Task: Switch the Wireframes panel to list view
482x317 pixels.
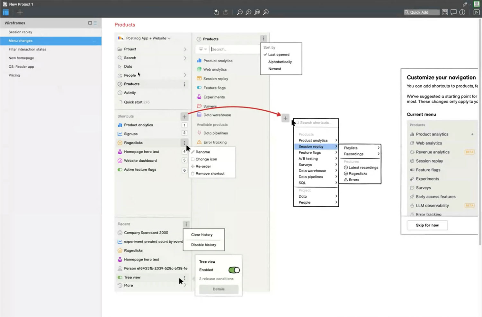Action: click(95, 23)
